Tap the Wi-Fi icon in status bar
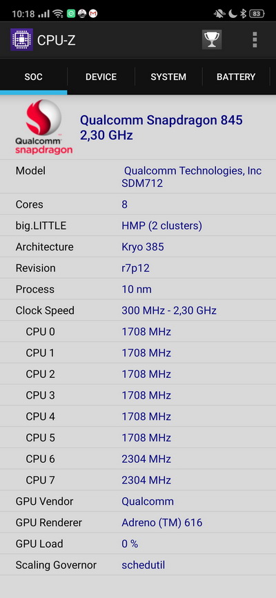 coord(58,14)
